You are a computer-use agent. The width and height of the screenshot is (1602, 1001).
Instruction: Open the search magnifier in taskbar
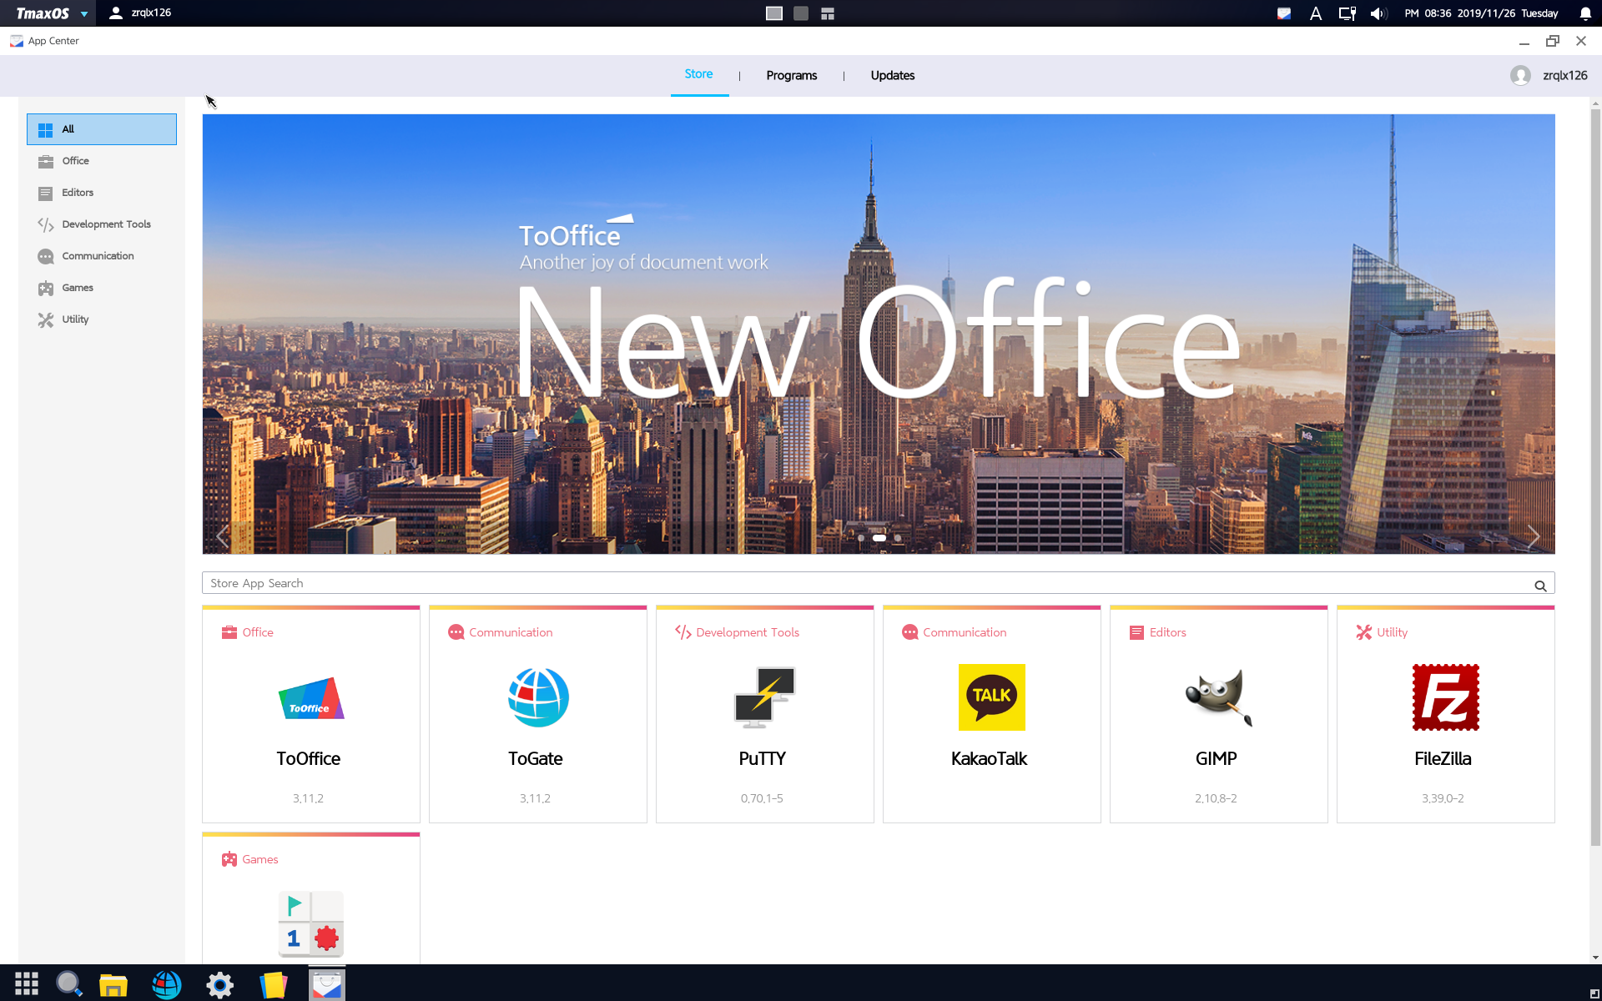(69, 984)
